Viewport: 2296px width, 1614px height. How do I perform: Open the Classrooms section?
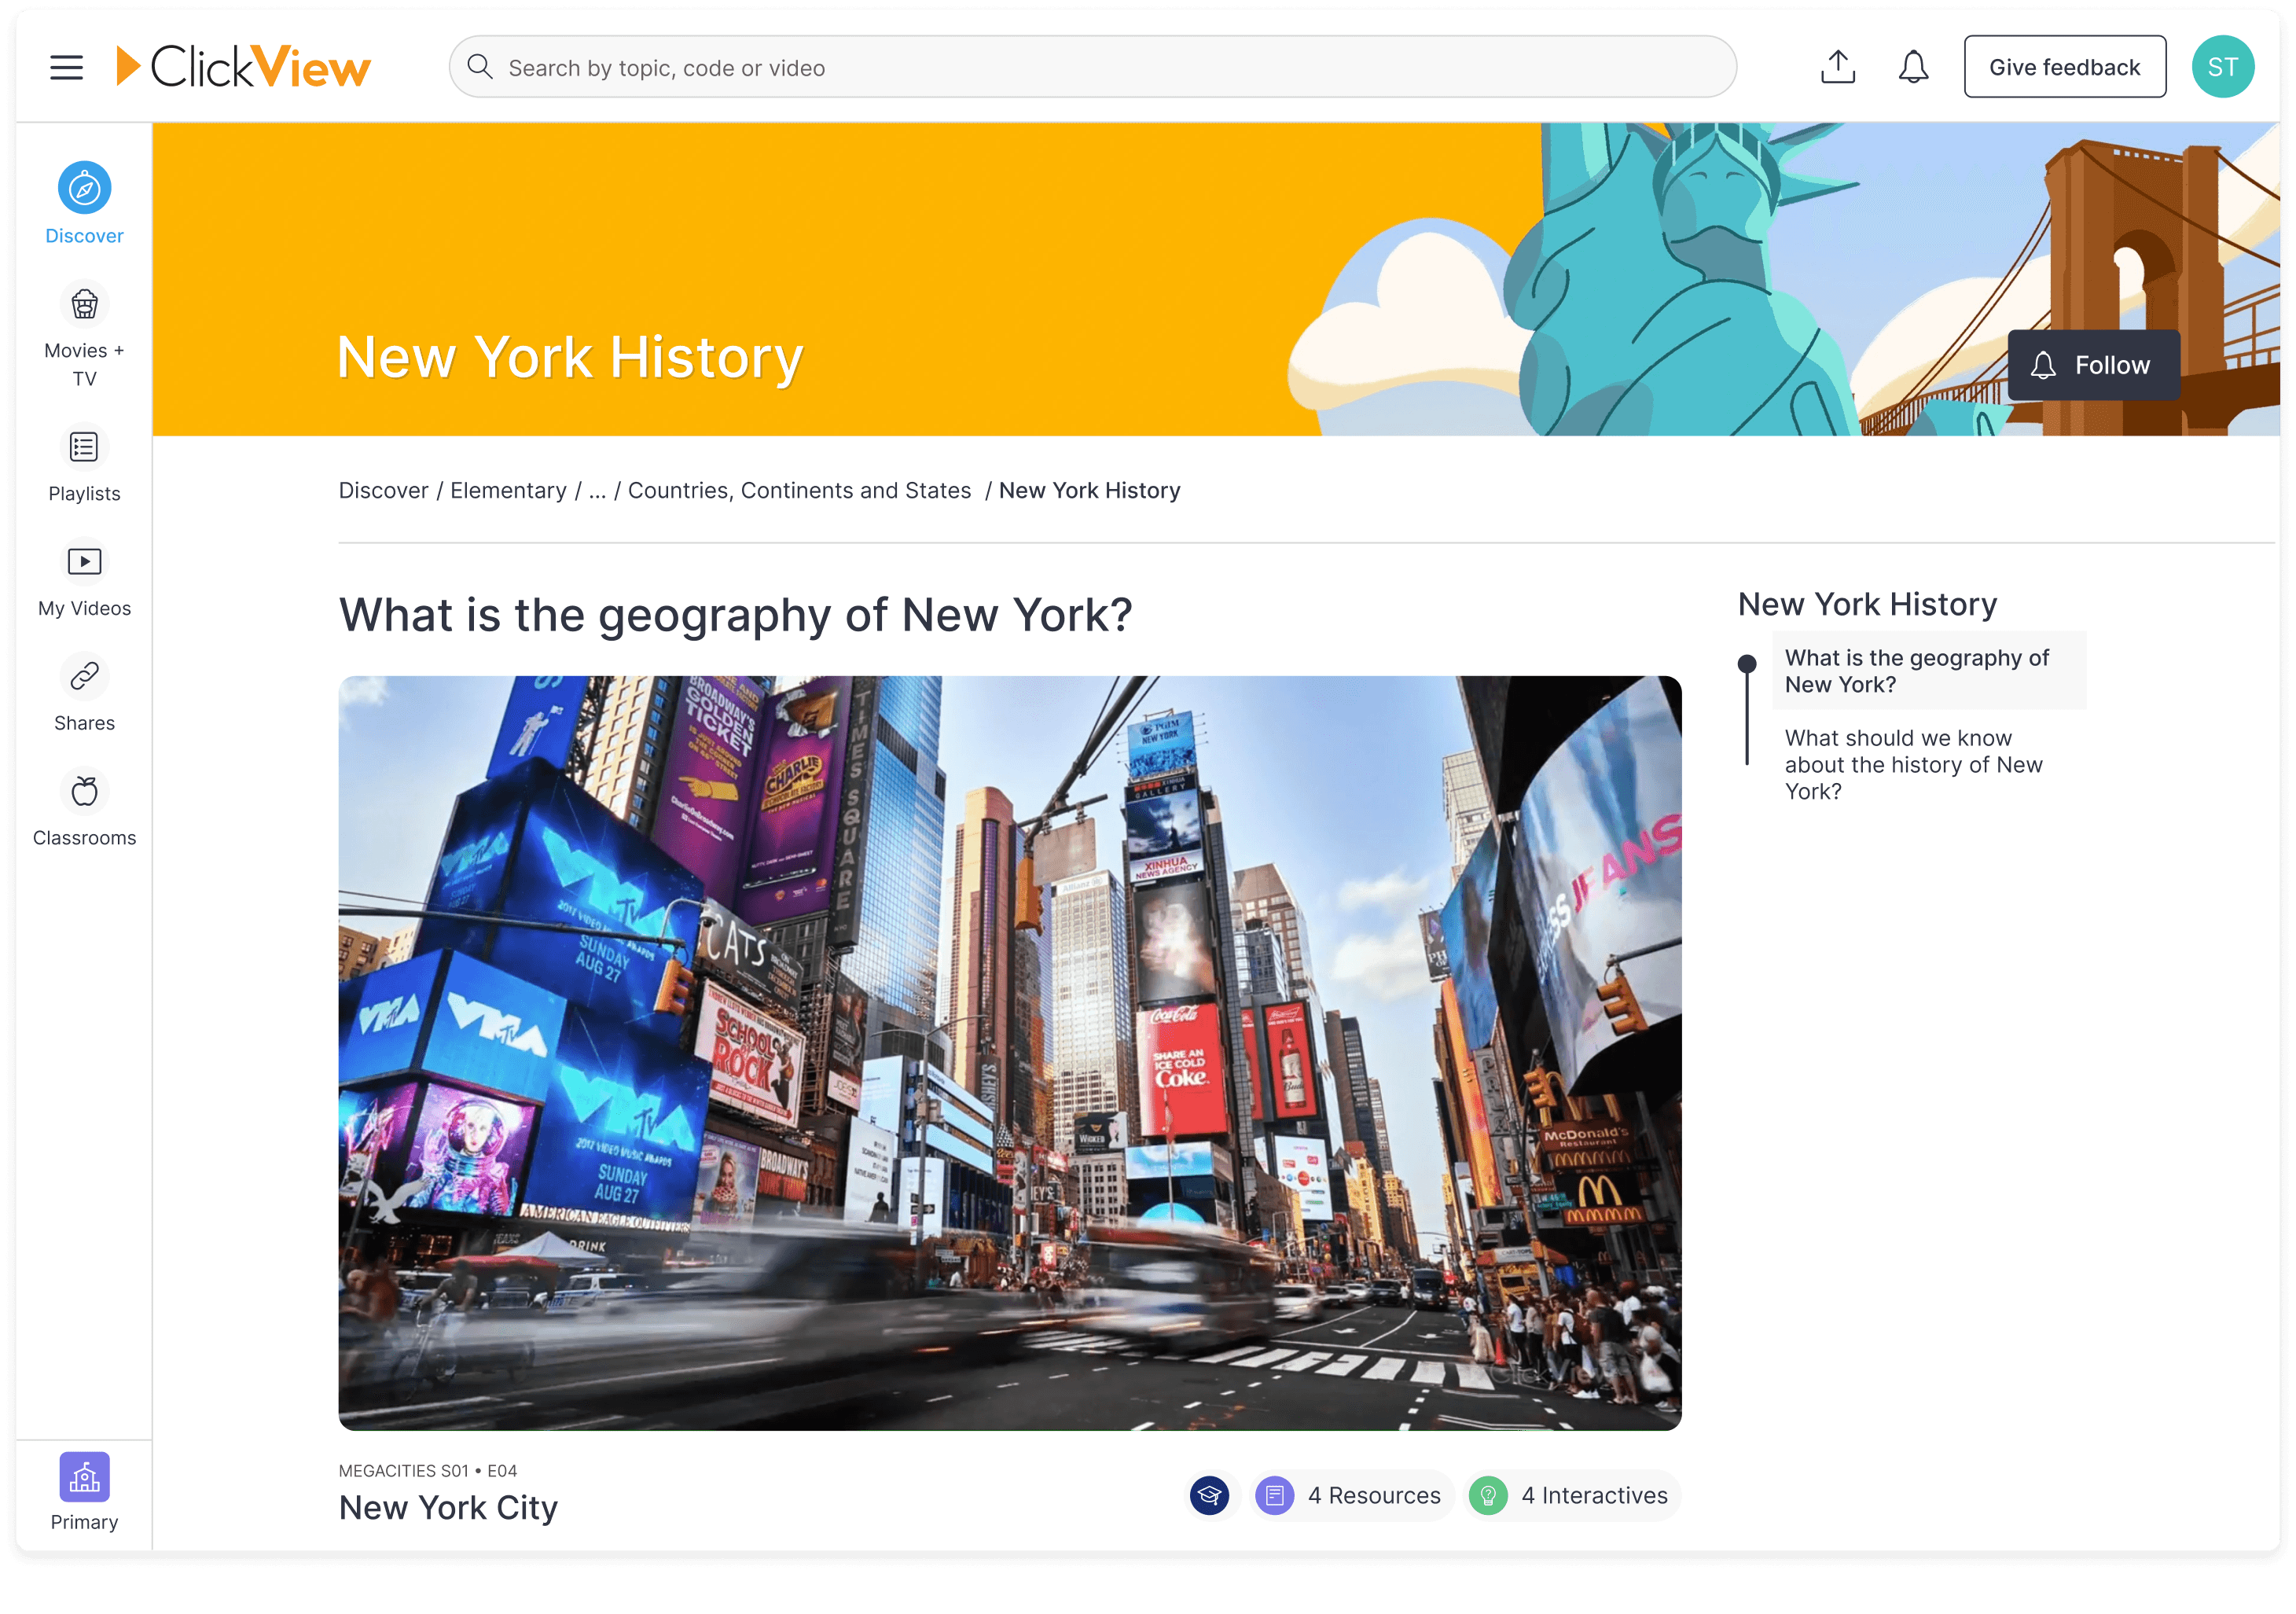point(84,807)
